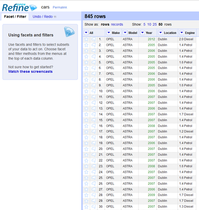
Task: Star row 30 with 1.3 Diesel engine
Action: pyautogui.click(x=86, y=207)
